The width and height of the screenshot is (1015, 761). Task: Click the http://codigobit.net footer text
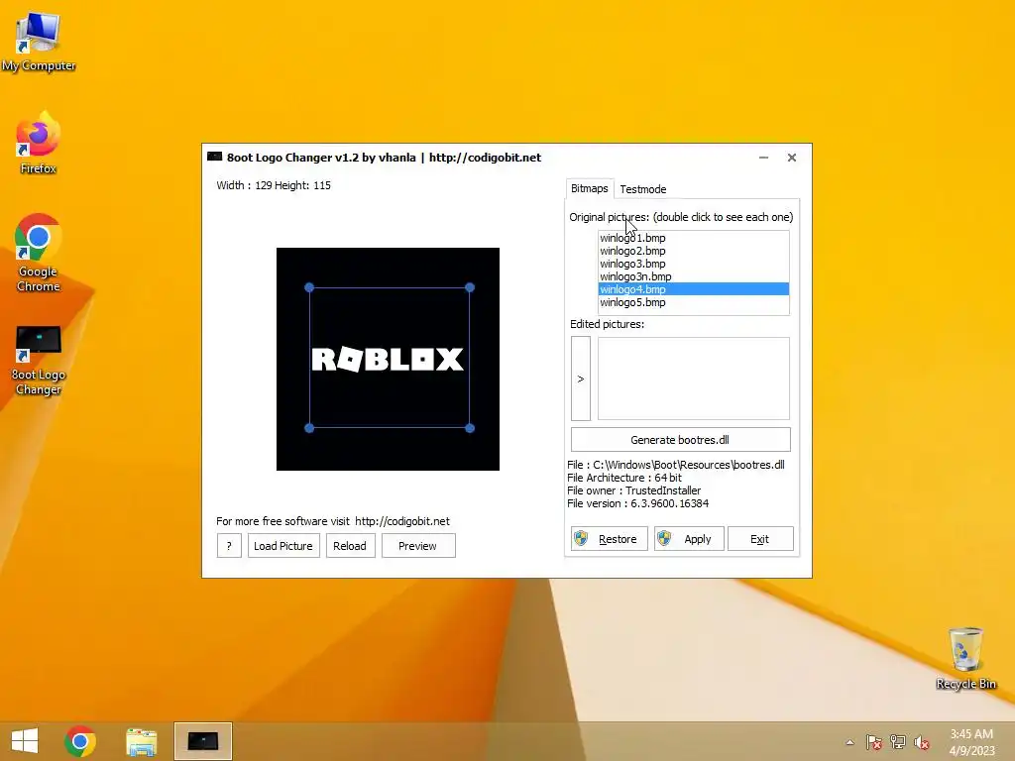point(402,521)
